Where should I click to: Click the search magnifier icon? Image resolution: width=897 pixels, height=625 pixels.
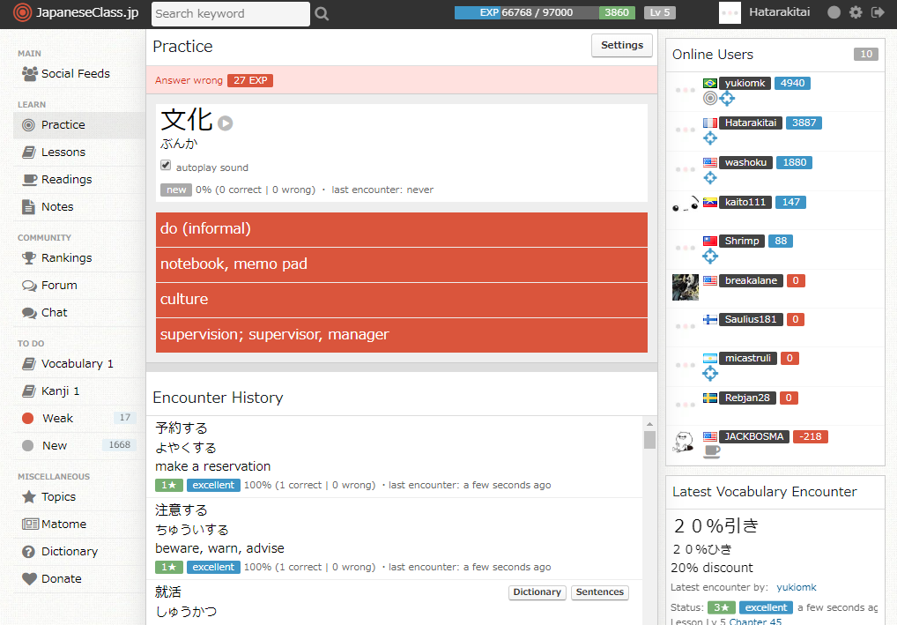322,13
